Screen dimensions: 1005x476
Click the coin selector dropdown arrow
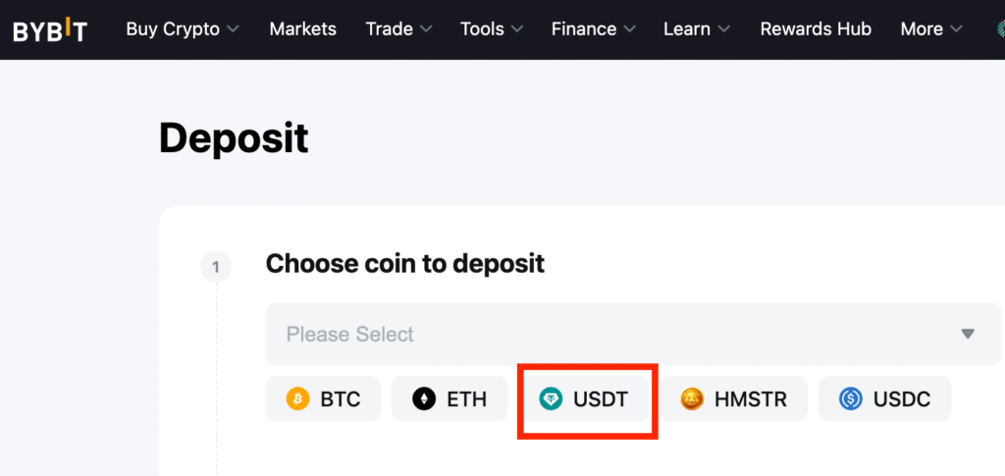[968, 335]
